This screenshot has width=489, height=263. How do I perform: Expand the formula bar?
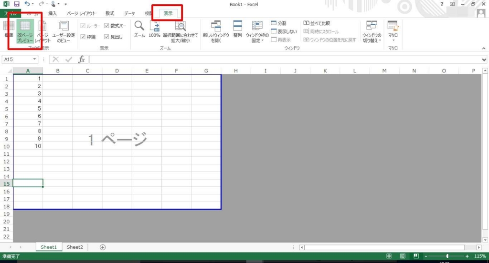(x=484, y=60)
